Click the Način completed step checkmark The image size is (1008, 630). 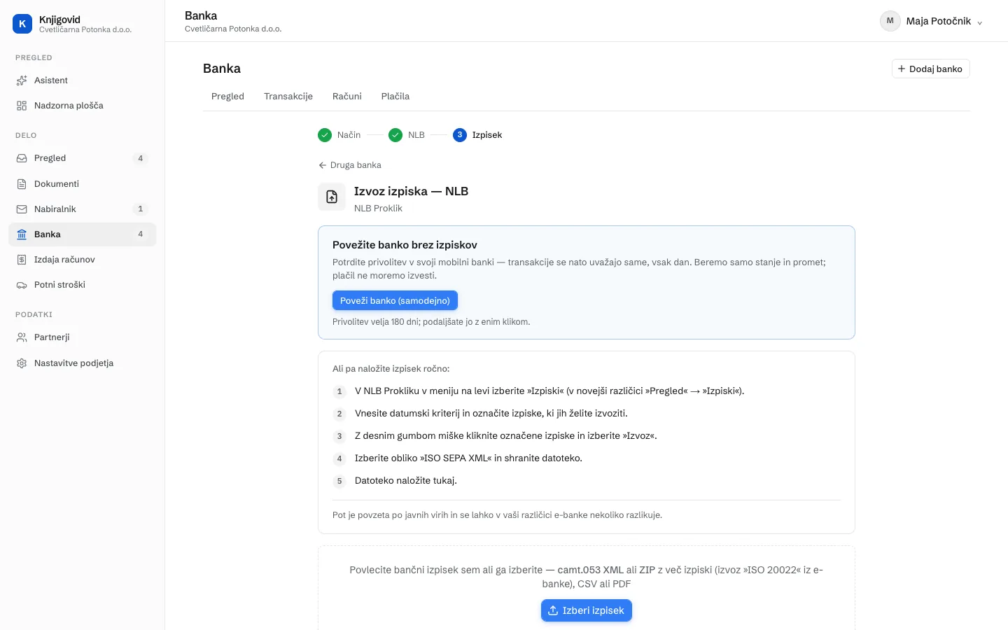[x=325, y=135]
